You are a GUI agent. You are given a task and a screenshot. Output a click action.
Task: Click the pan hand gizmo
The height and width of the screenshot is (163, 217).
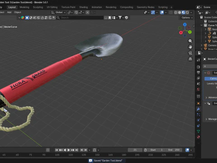click(x=190, y=47)
